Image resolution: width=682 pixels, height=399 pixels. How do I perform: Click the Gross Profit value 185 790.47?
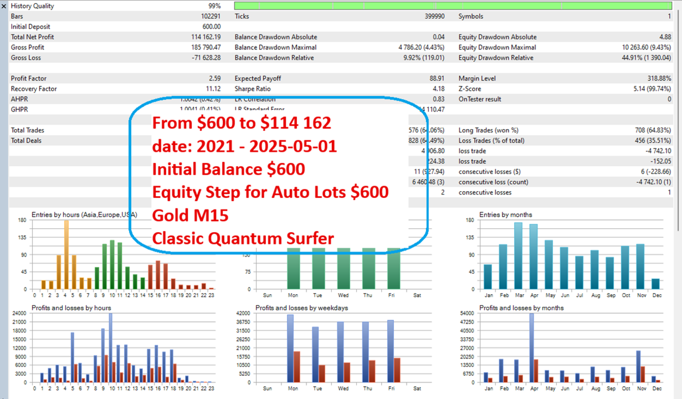click(x=206, y=48)
